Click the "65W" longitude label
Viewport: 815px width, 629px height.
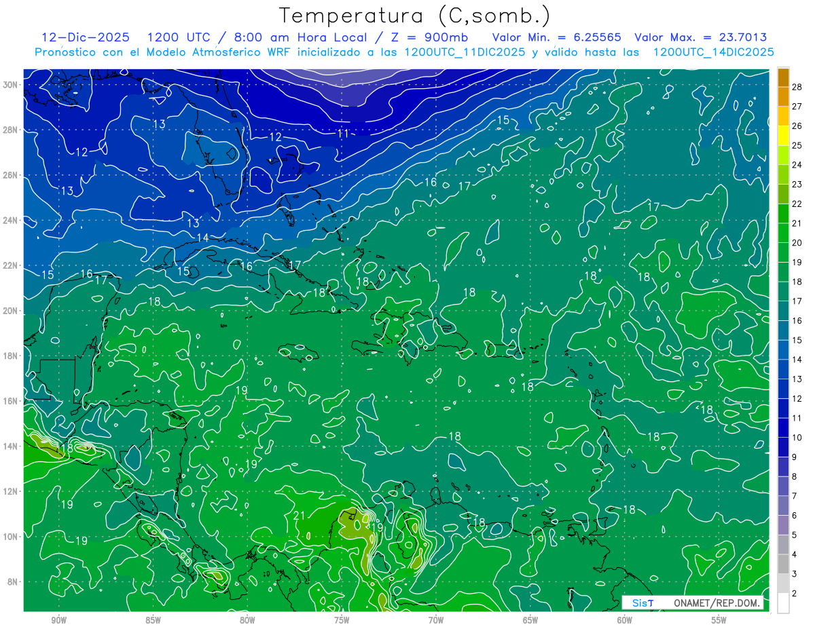(x=530, y=620)
